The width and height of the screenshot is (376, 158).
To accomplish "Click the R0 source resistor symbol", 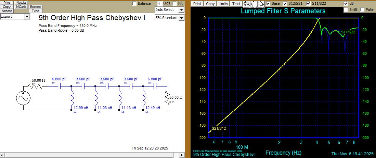I will tap(36, 86).
